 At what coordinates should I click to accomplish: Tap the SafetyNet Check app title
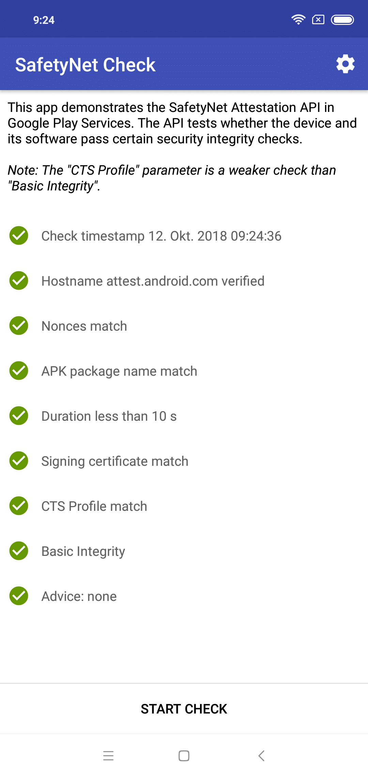pyautogui.click(x=86, y=65)
